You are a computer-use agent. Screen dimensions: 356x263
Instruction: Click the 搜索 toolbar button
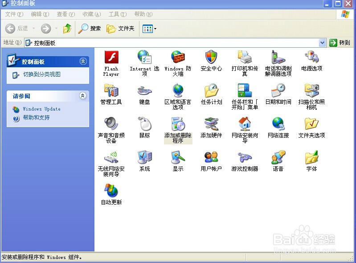pos(90,29)
